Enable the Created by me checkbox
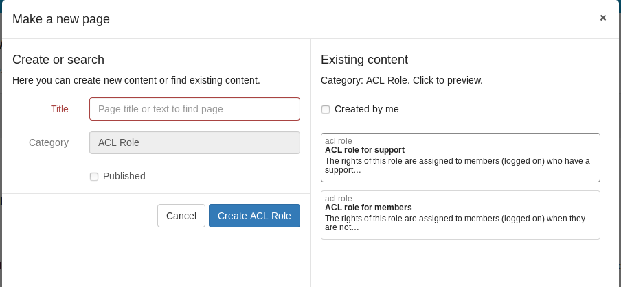 326,110
